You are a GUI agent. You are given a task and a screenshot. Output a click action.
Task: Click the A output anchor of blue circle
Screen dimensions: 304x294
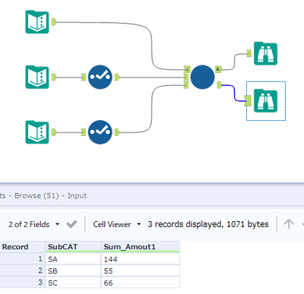click(218, 69)
